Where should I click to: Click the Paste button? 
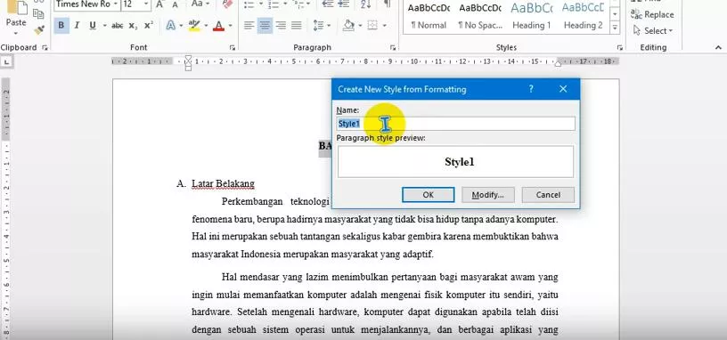click(x=16, y=22)
